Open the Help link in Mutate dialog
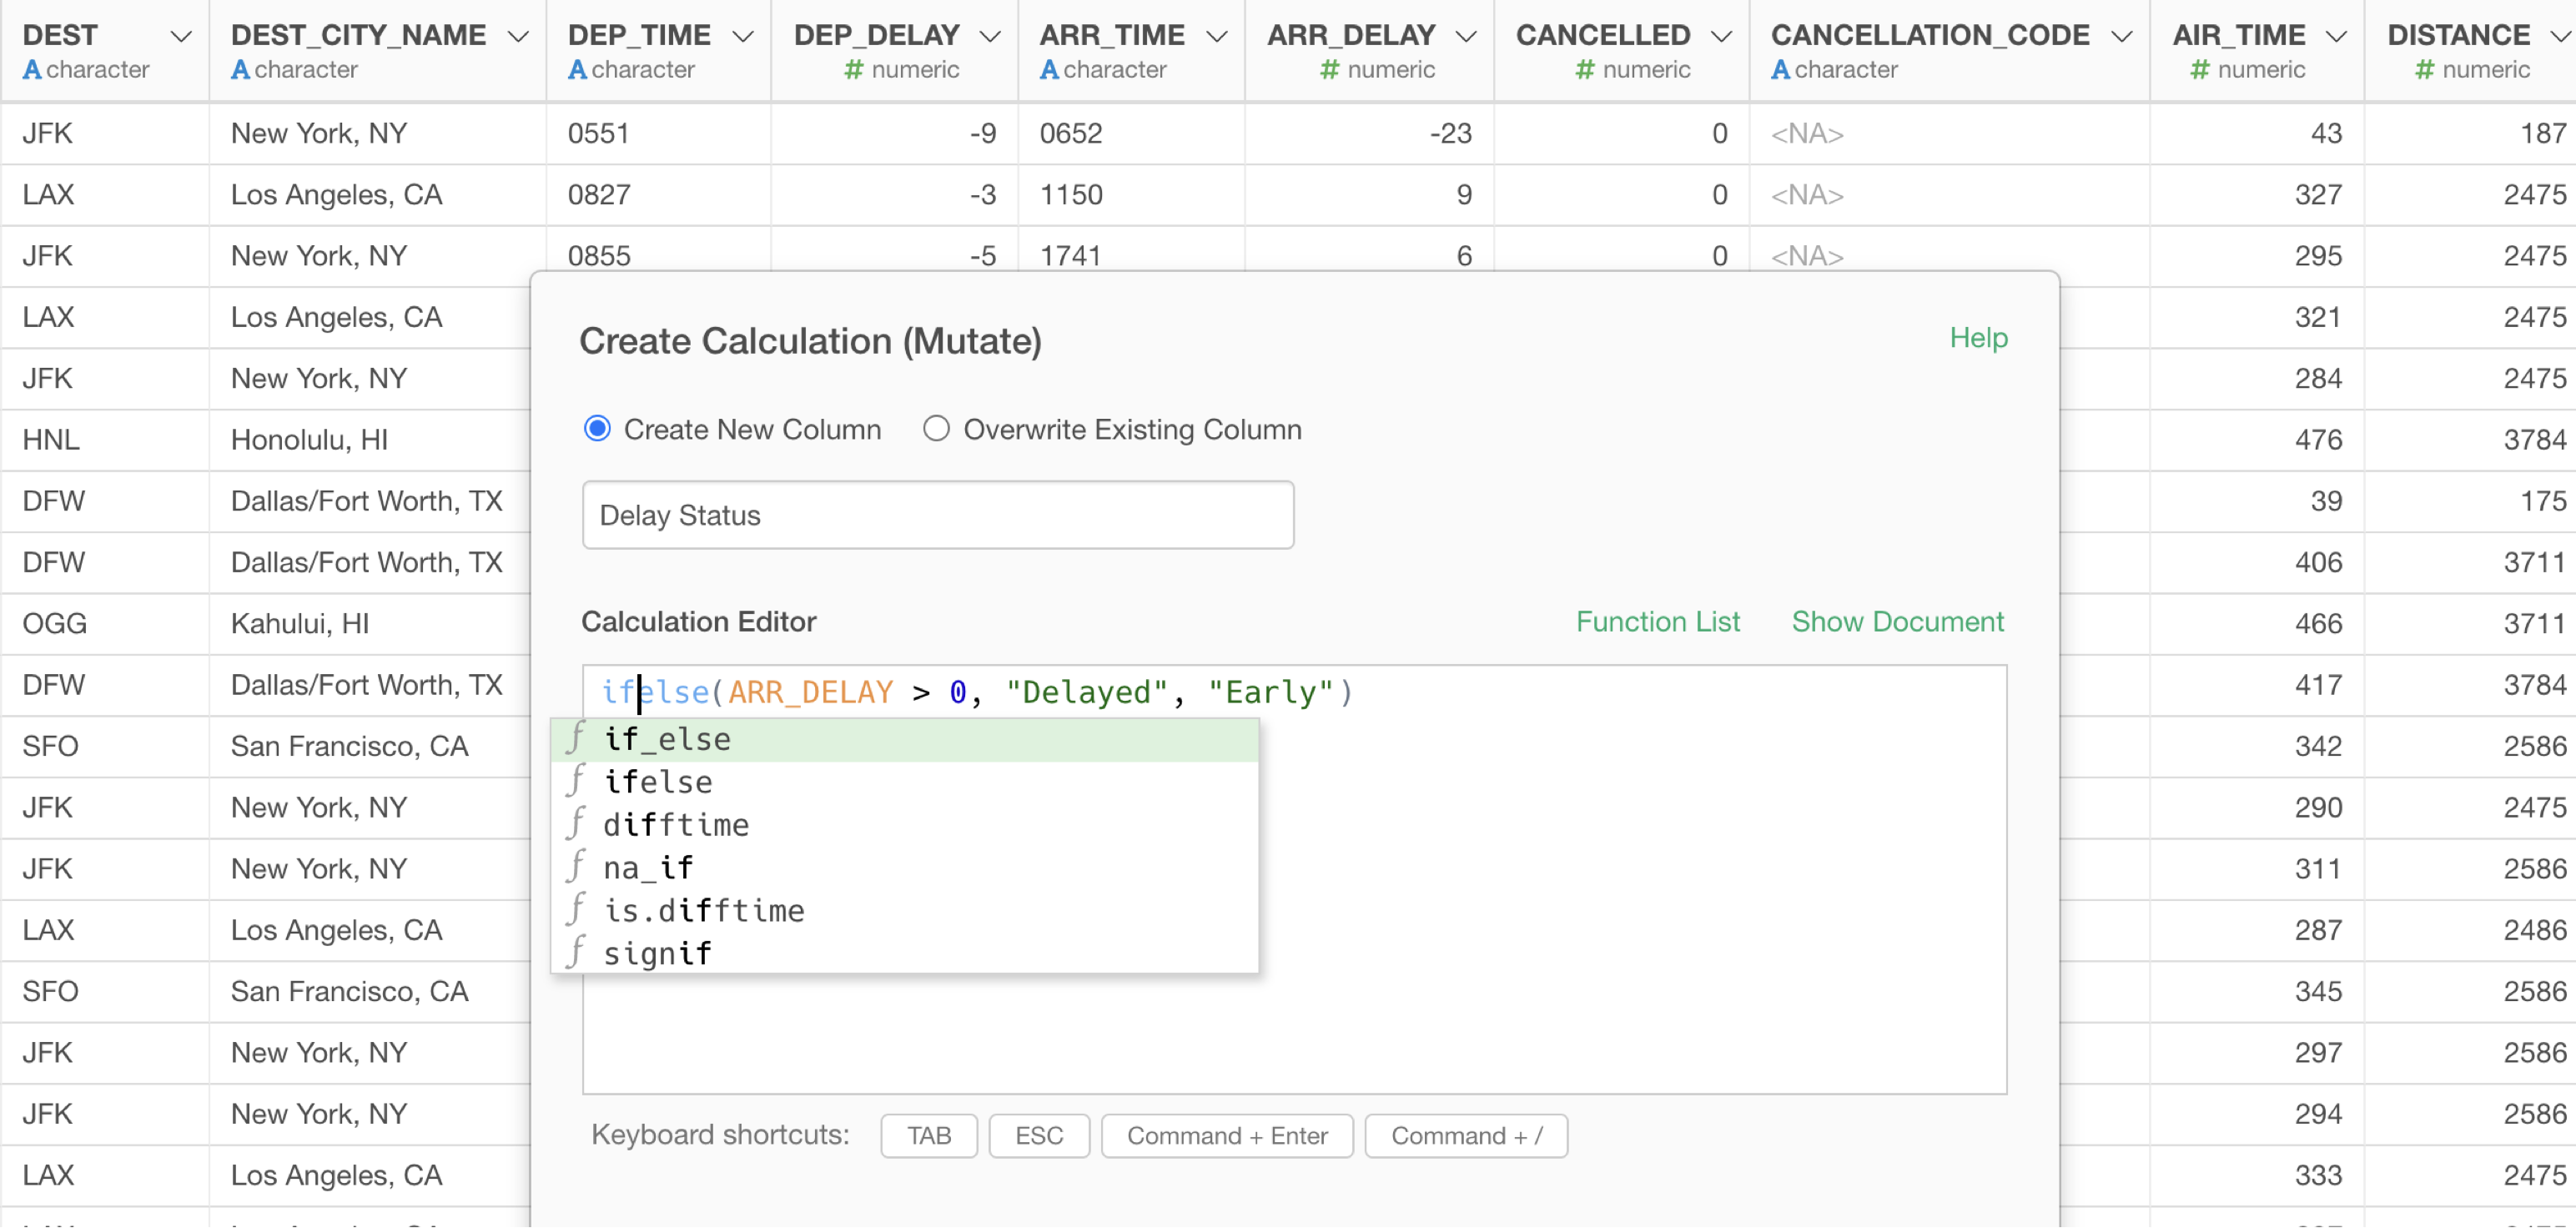 point(1978,338)
